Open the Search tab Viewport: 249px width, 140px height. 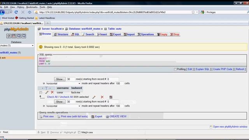pos(88,34)
